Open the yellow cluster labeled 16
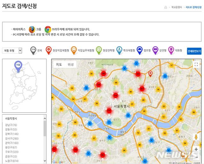 (x=158, y=89)
